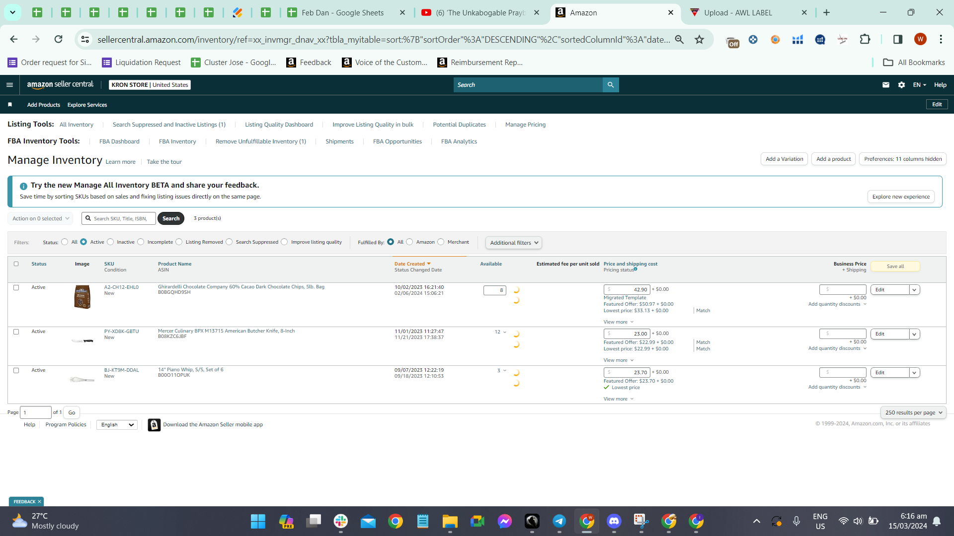The image size is (954, 536).
Task: Open the Ghirardelli chocolate chips product thumbnail
Action: [x=82, y=297]
